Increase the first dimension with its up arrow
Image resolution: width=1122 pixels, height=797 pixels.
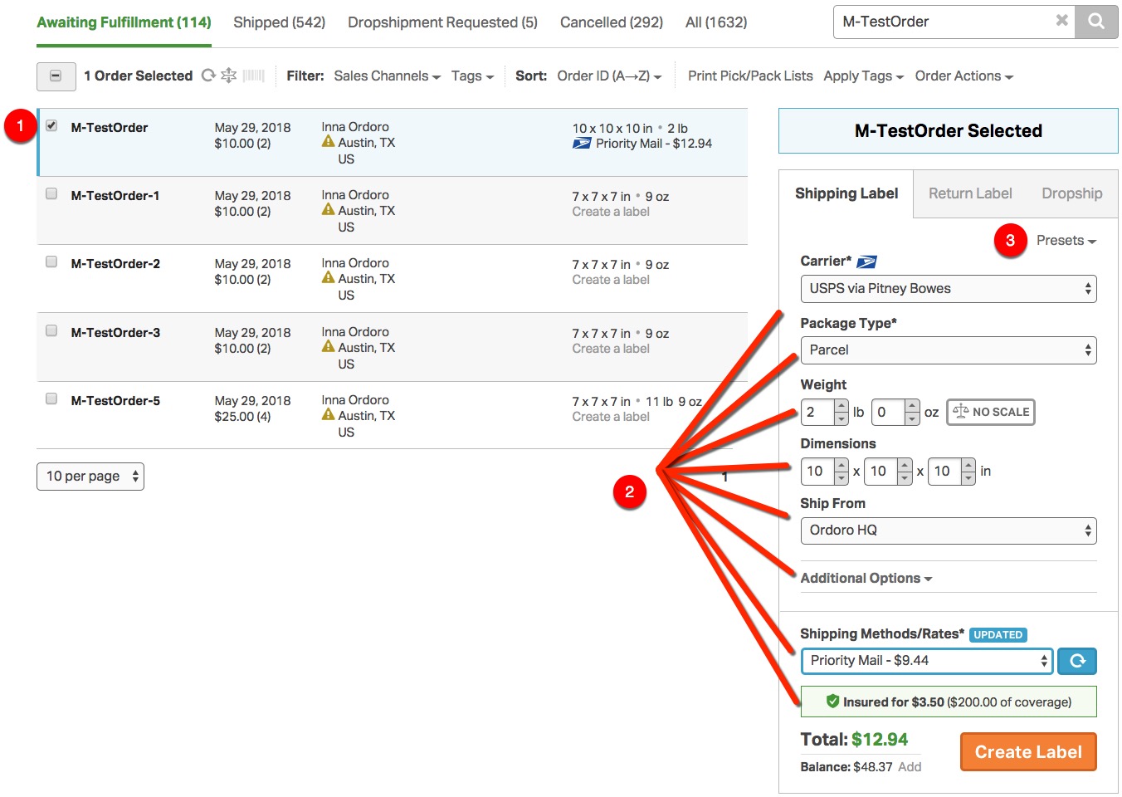pos(841,465)
